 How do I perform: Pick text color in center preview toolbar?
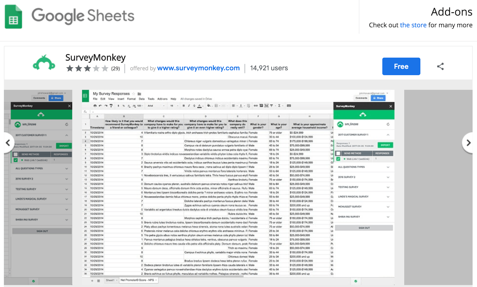(199, 106)
